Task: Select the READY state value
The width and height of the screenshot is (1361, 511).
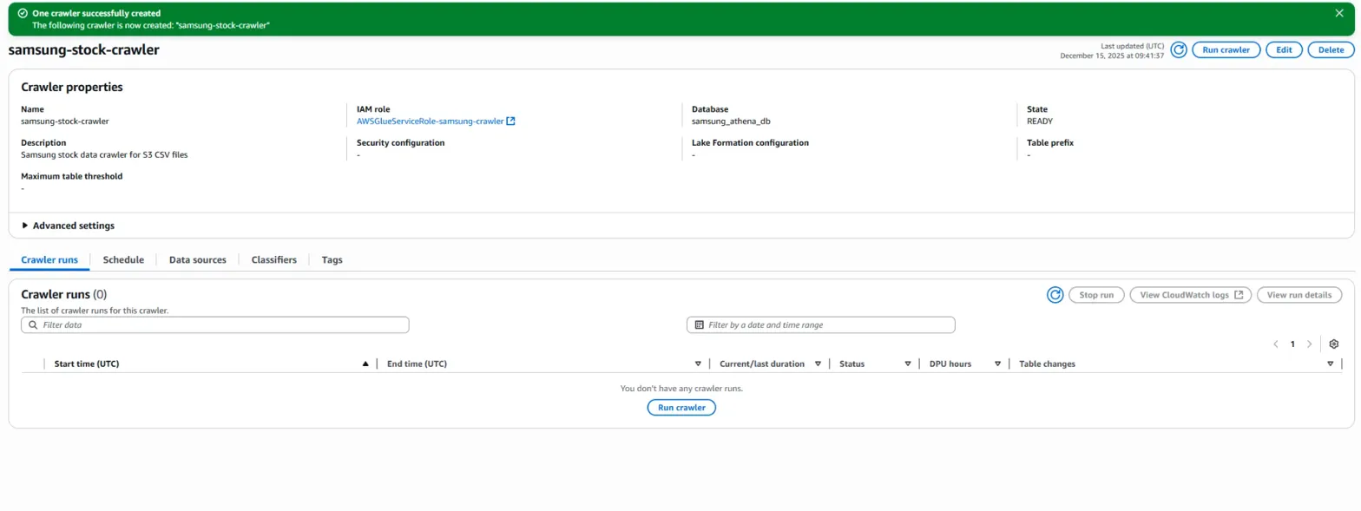Action: click(1040, 121)
